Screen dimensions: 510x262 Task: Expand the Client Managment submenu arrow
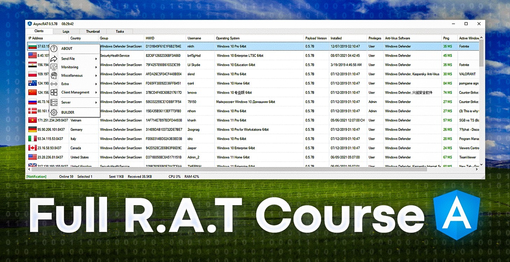tap(96, 92)
